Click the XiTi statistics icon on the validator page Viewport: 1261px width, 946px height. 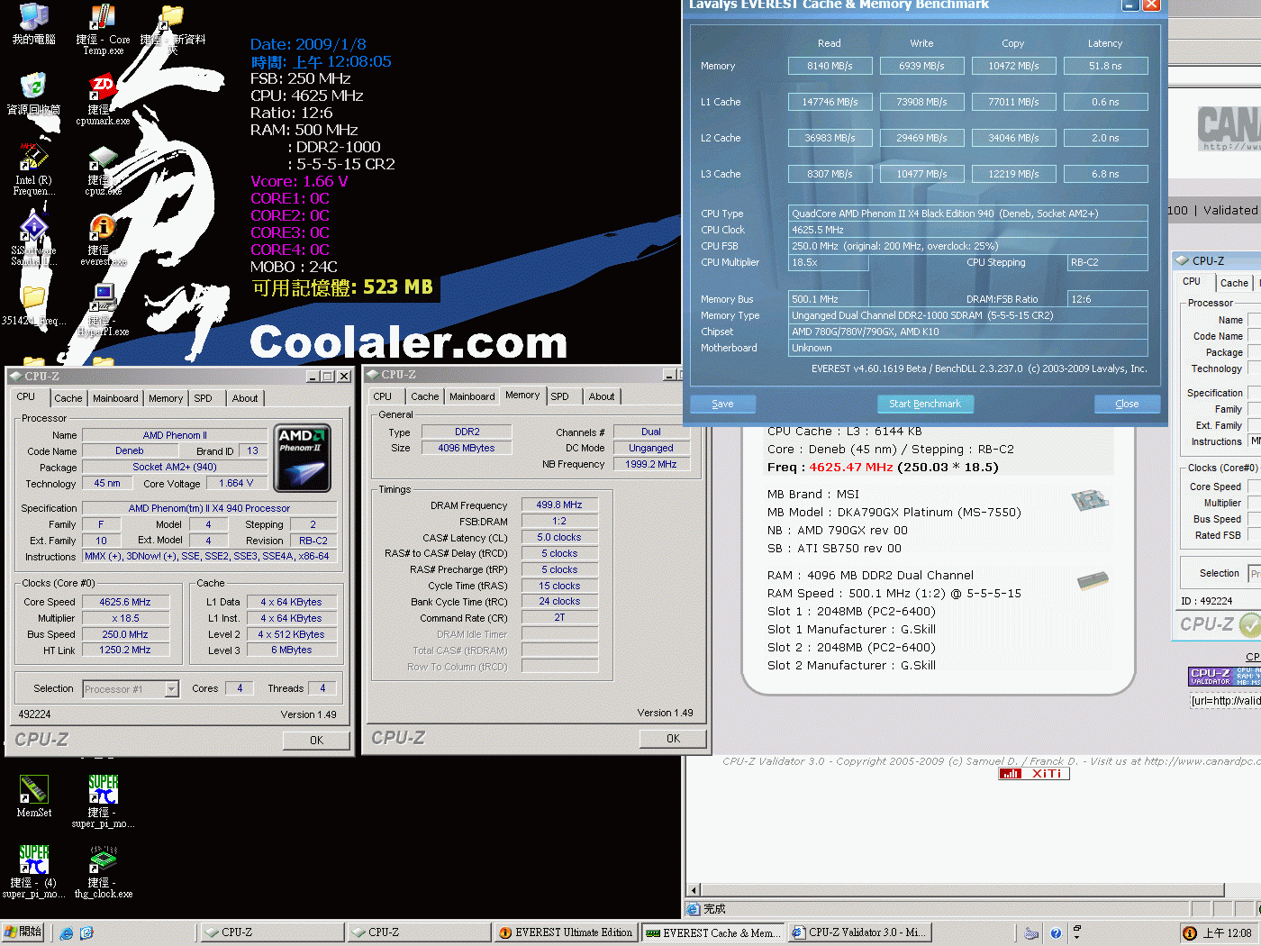(1034, 774)
